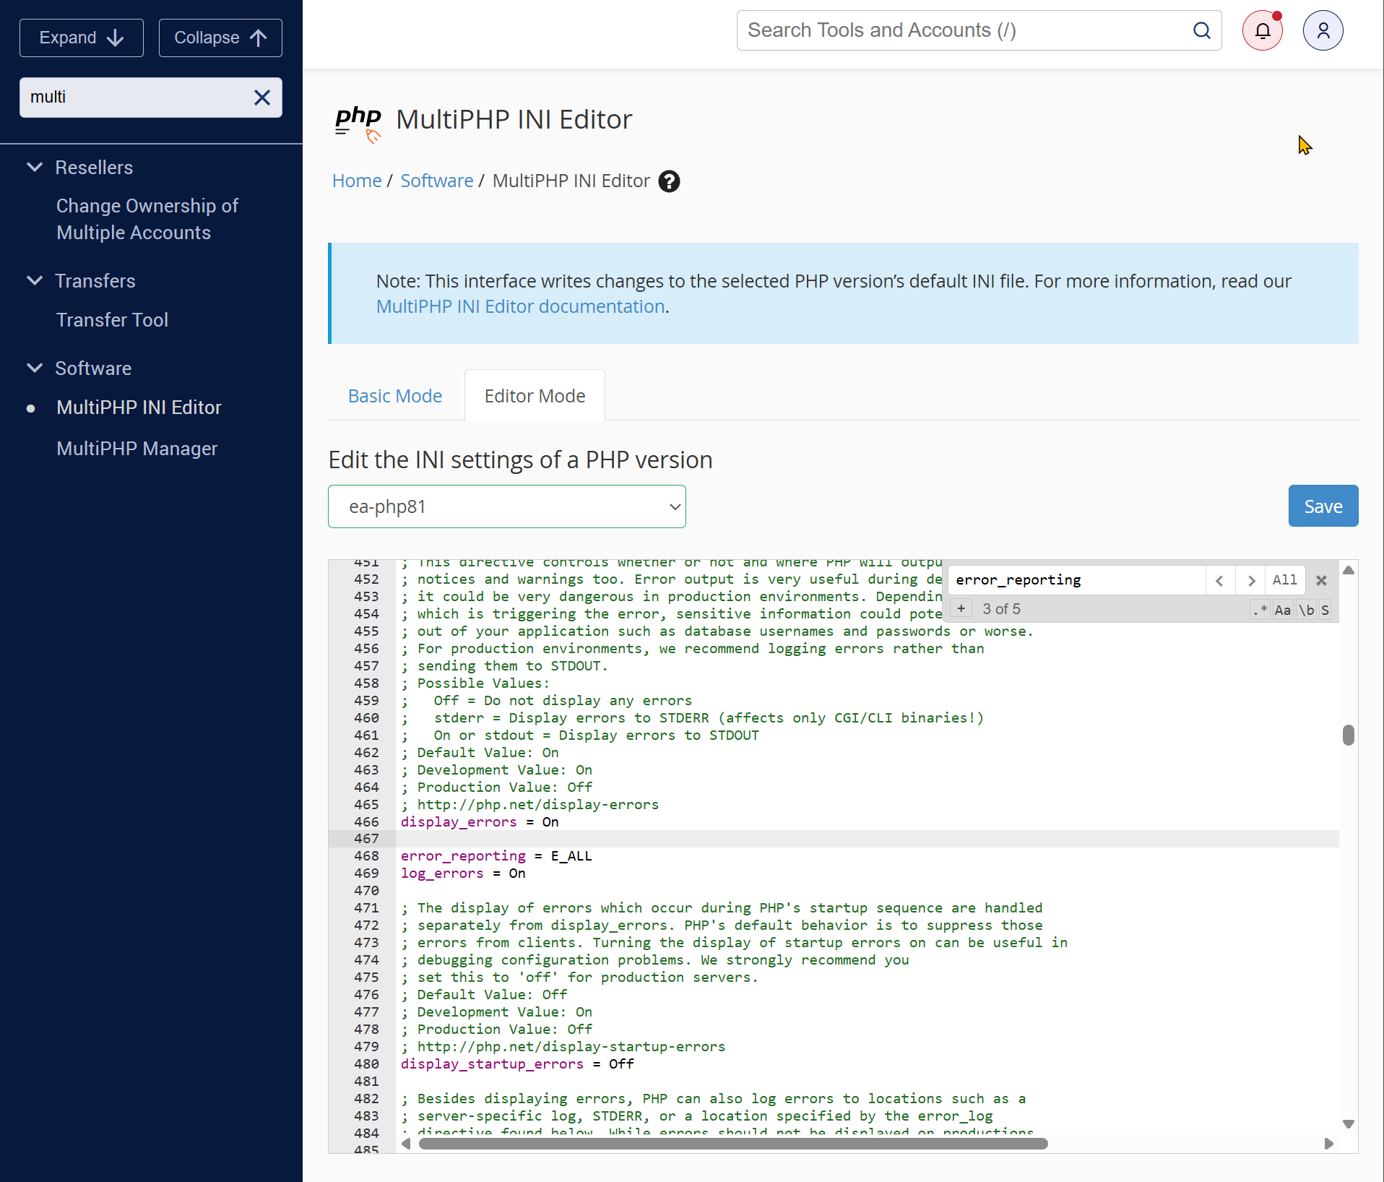Viewport: 1384px width, 1182px height.
Task: Open MultiPHP Manager from the sidebar
Action: 137,449
